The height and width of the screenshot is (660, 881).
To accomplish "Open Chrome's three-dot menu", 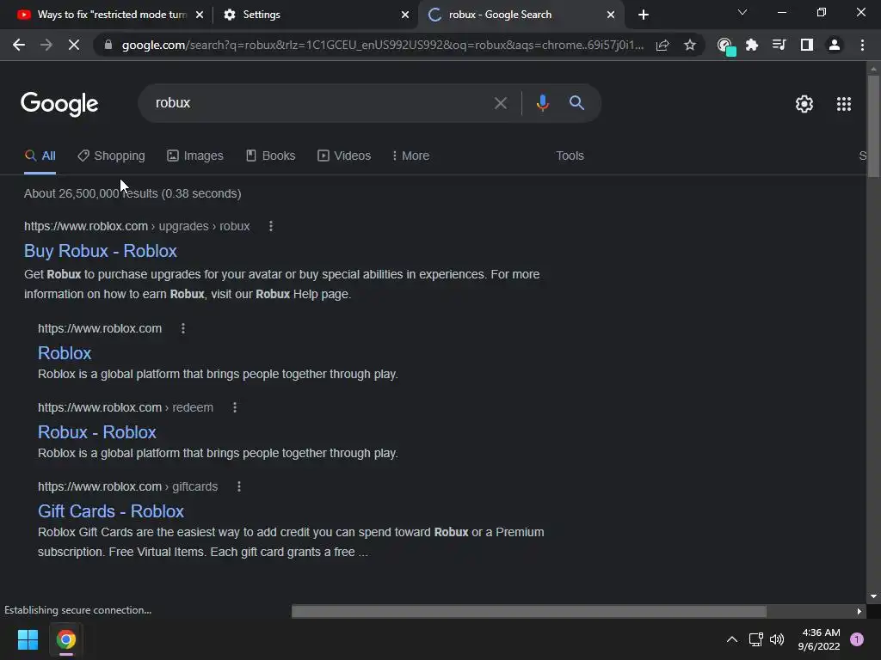I will [862, 45].
